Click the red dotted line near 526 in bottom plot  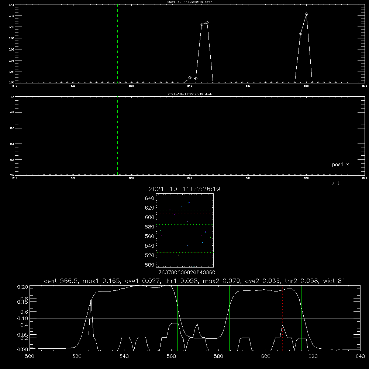click(x=91, y=318)
